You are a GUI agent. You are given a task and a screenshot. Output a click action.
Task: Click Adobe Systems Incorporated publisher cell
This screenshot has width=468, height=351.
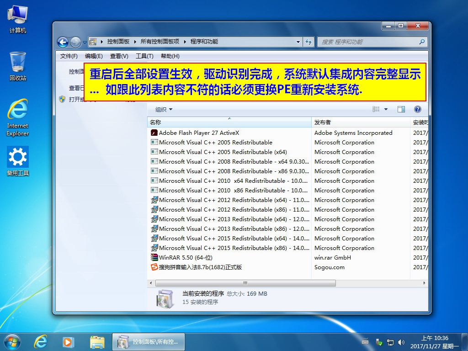click(x=353, y=133)
